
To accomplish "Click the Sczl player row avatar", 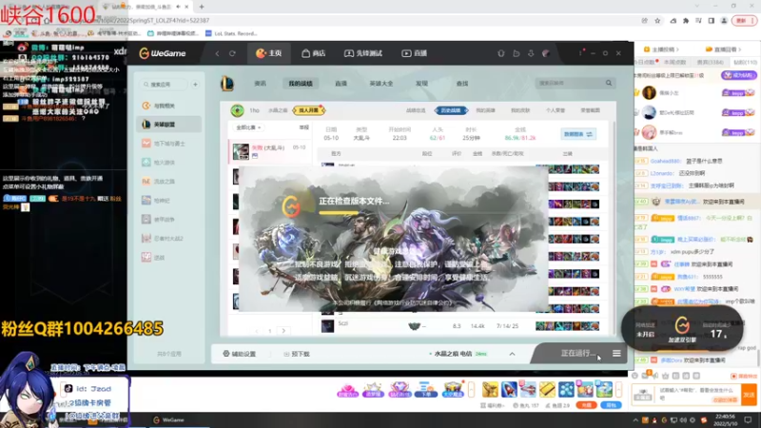I will (x=327, y=326).
